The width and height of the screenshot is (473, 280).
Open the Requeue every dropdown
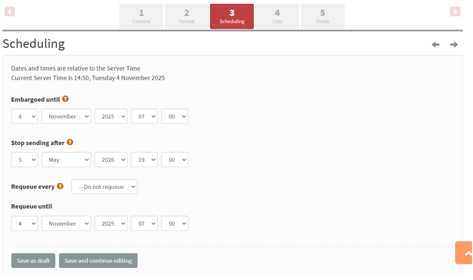click(x=104, y=186)
